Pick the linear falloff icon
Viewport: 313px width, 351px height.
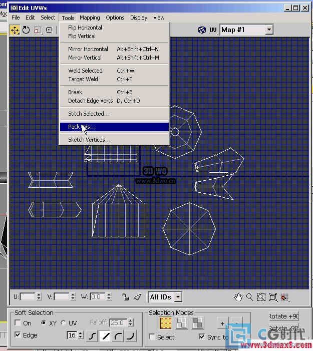pyautogui.click(x=105, y=336)
